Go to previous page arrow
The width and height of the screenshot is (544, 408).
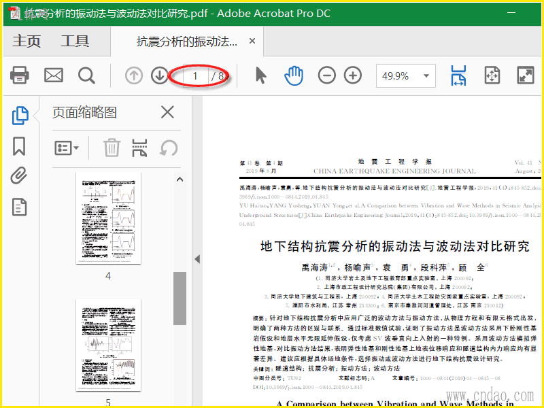(x=134, y=75)
